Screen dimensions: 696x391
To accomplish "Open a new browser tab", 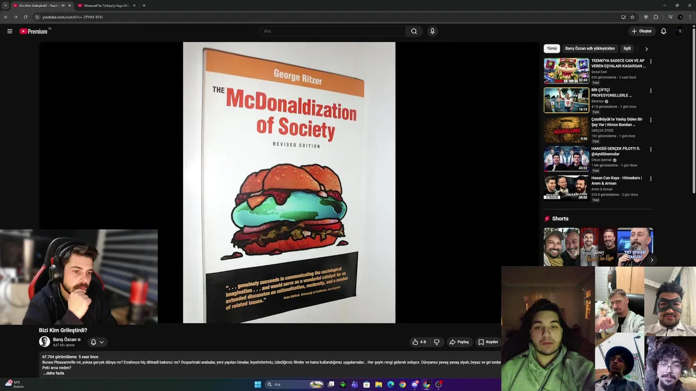I will click(144, 5).
